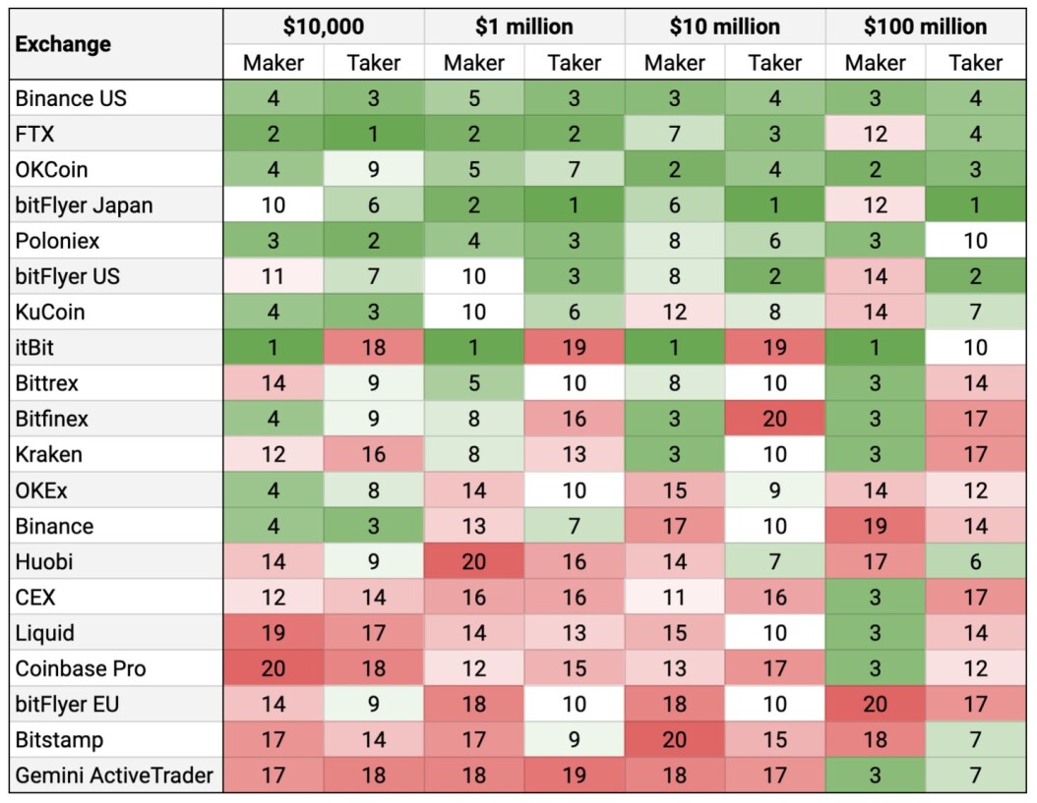Click the itBit exchange cell
Viewport: 1037px width, 803px height.
(116, 347)
